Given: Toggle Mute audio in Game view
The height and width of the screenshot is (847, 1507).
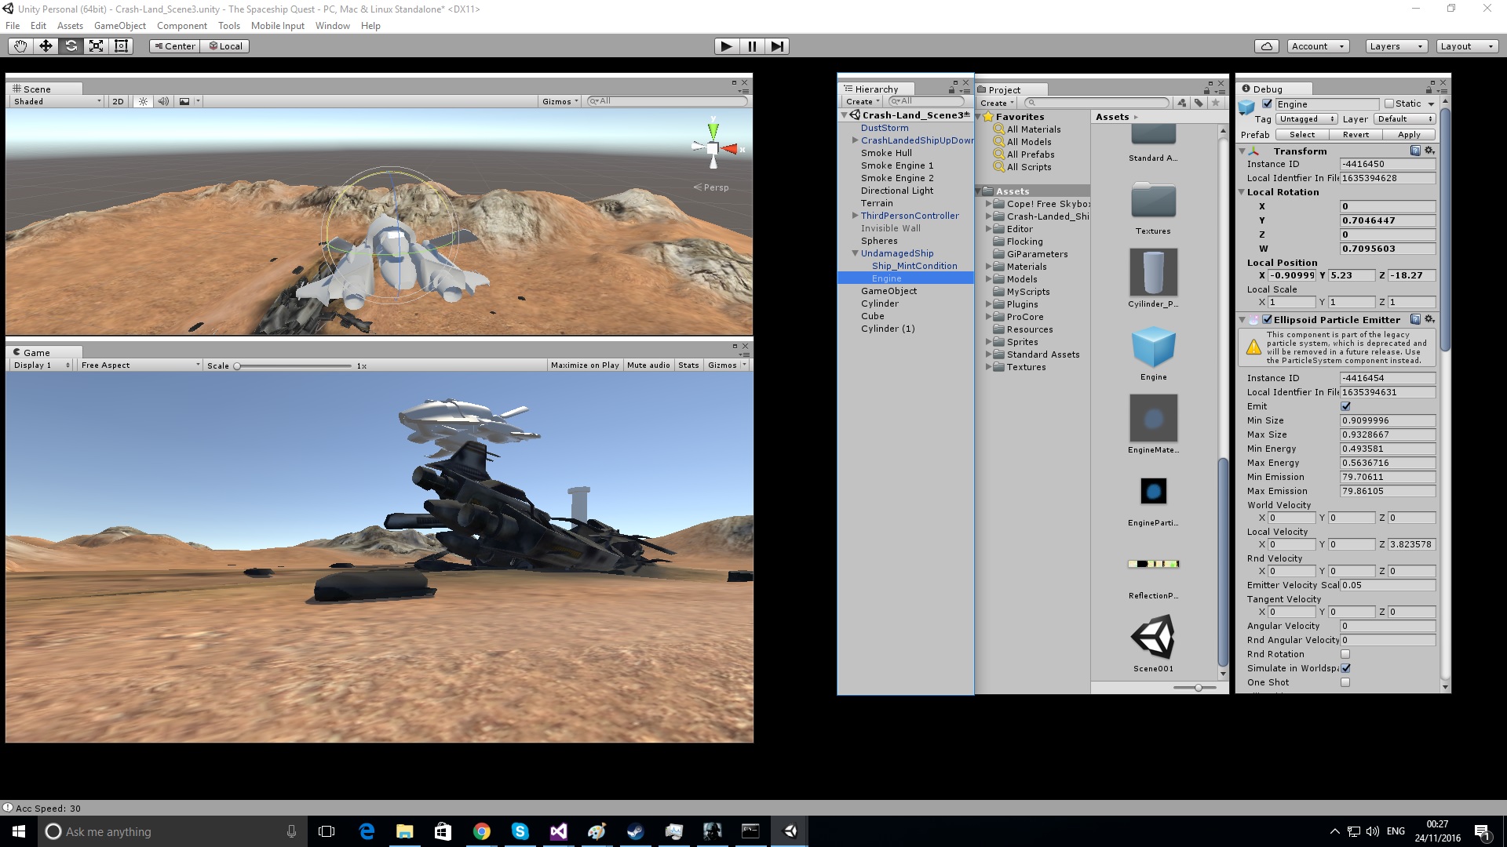Looking at the screenshot, I should point(648,365).
